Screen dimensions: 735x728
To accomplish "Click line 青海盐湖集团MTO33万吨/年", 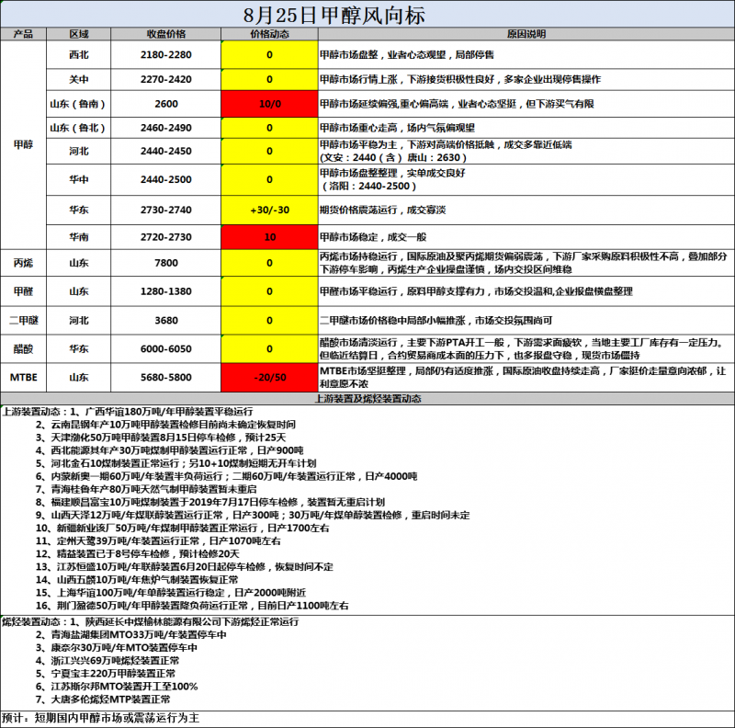I will [131, 634].
